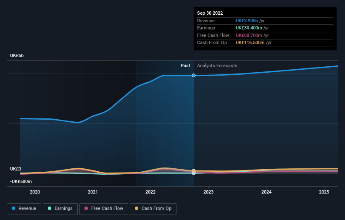The width and height of the screenshot is (345, 220).
Task: Select the revenue data point marker on line
Action: coord(194,76)
